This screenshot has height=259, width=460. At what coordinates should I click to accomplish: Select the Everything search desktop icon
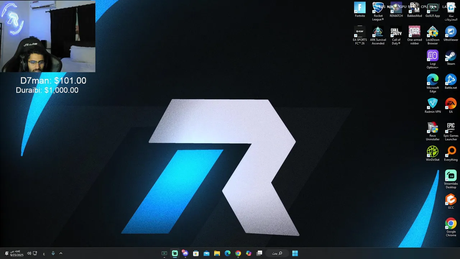[451, 154]
